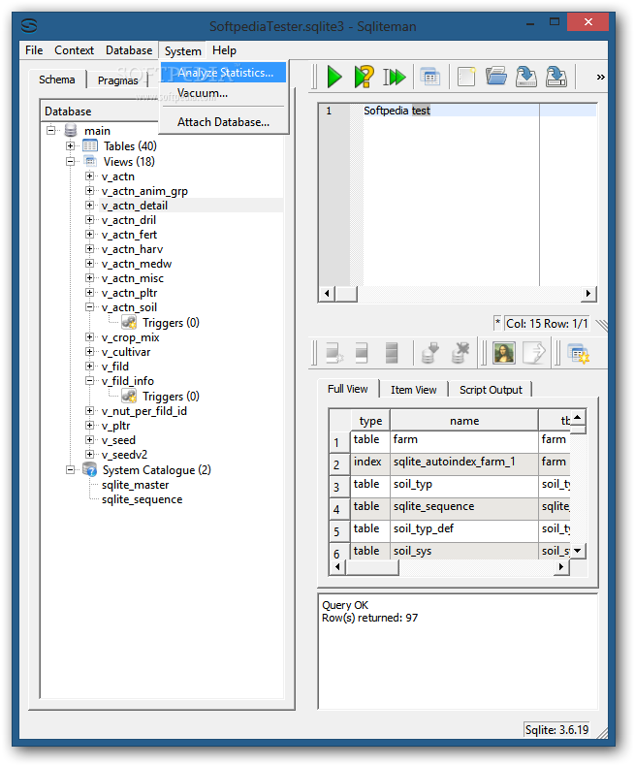
Task: Open the Context menu
Action: (74, 50)
